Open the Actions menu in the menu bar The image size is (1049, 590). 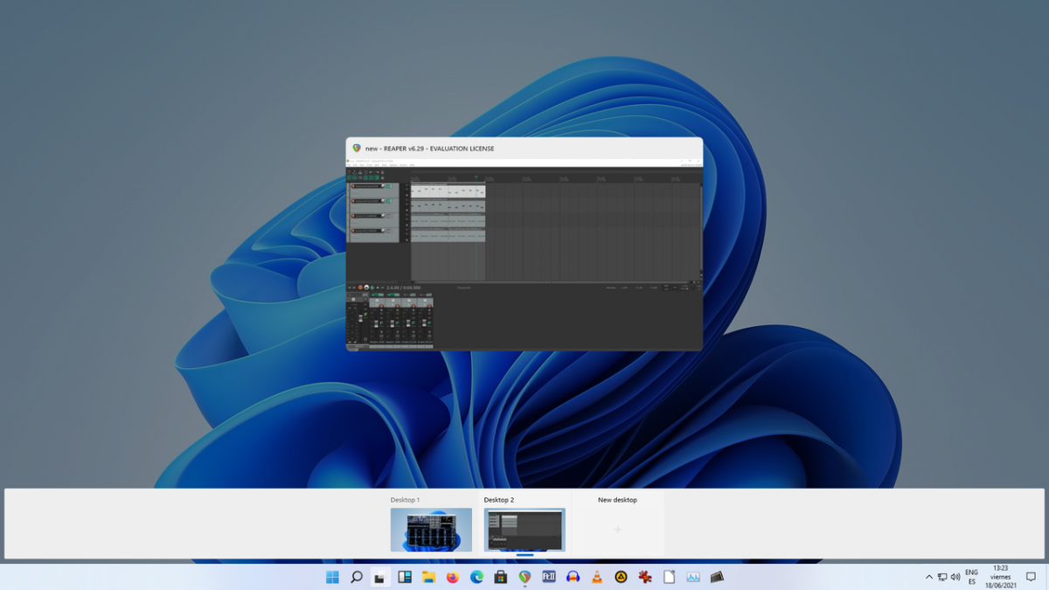[403, 164]
